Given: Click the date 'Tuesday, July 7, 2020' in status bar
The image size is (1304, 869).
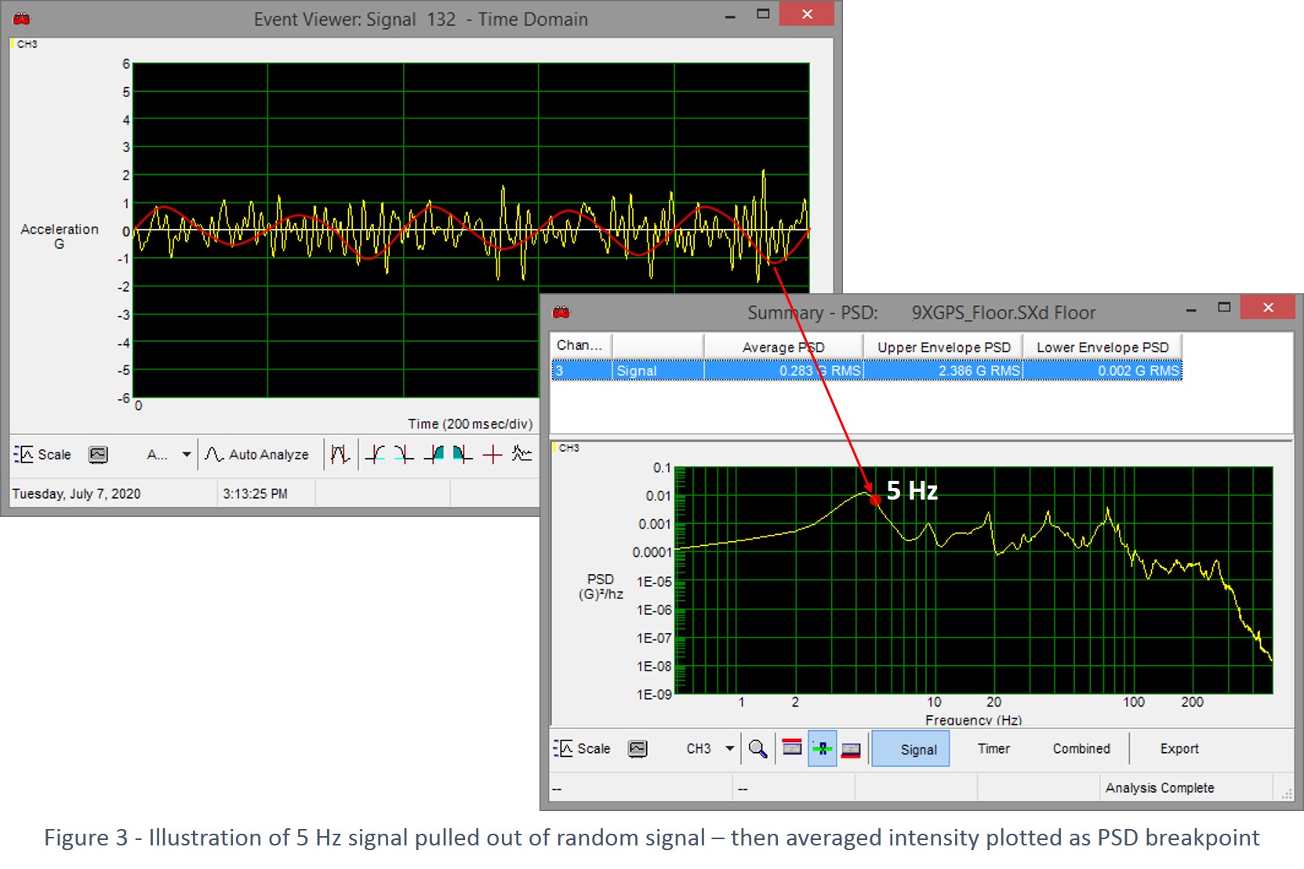Looking at the screenshot, I should coord(76,493).
